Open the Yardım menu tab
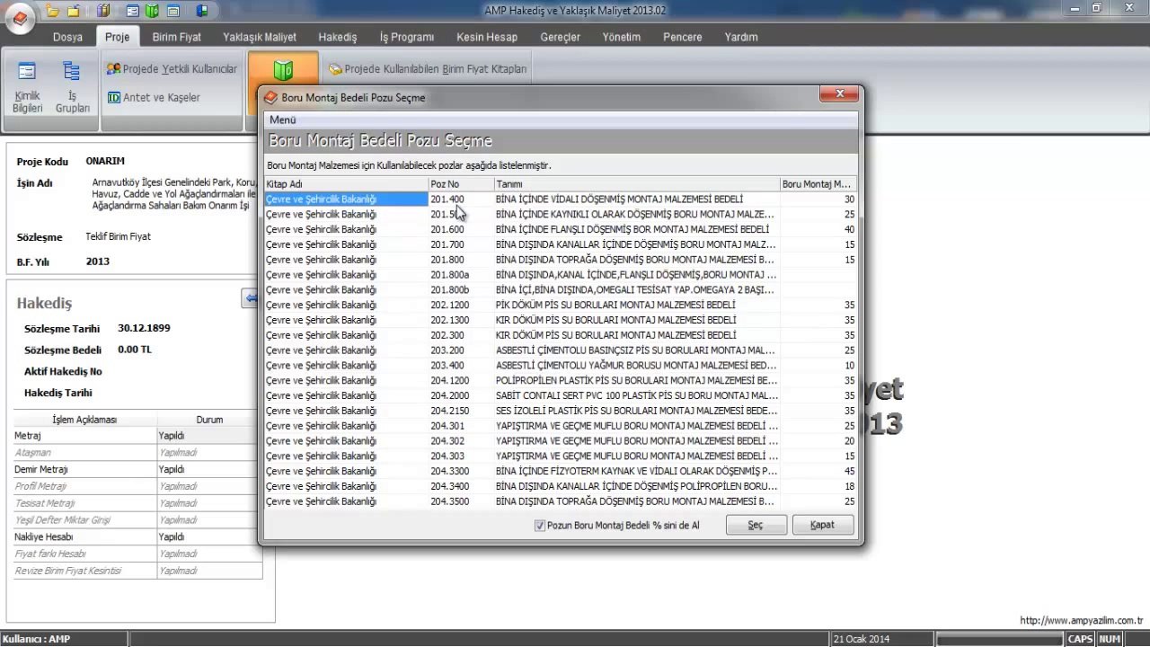 coord(741,37)
